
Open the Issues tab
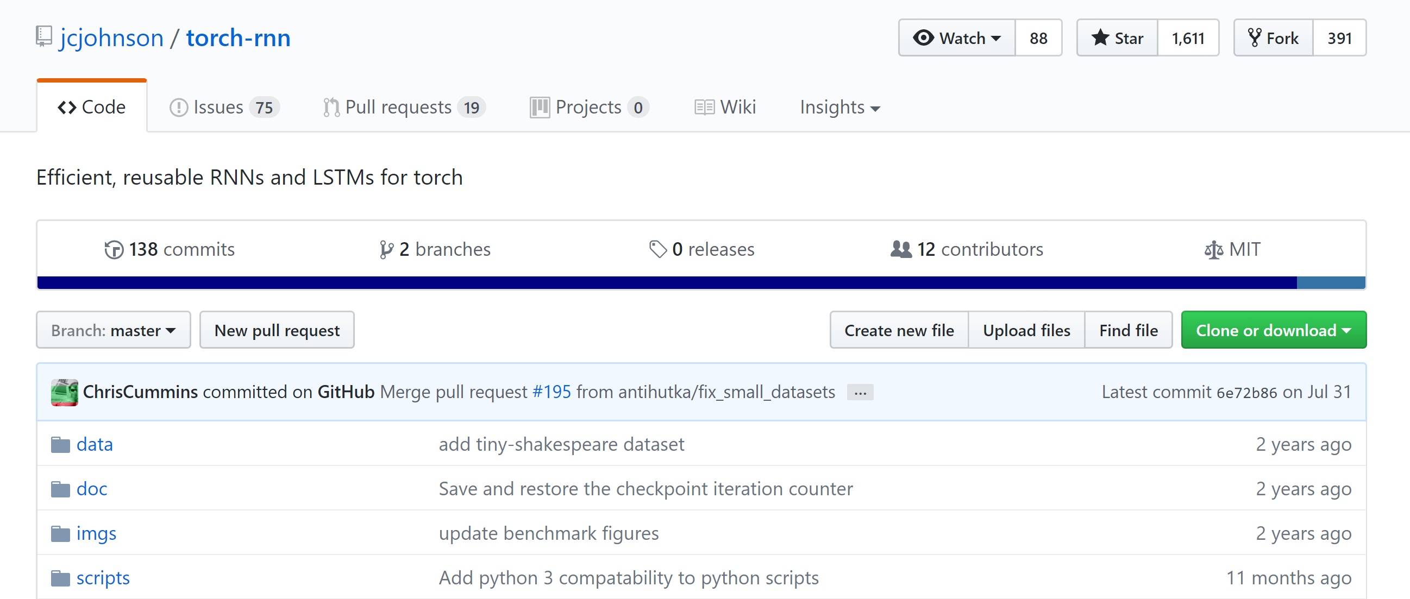[x=224, y=107]
